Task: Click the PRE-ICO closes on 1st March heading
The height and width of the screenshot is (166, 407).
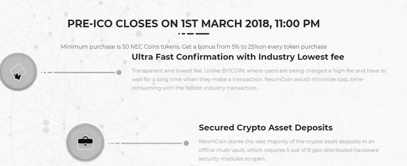Action: click(194, 23)
